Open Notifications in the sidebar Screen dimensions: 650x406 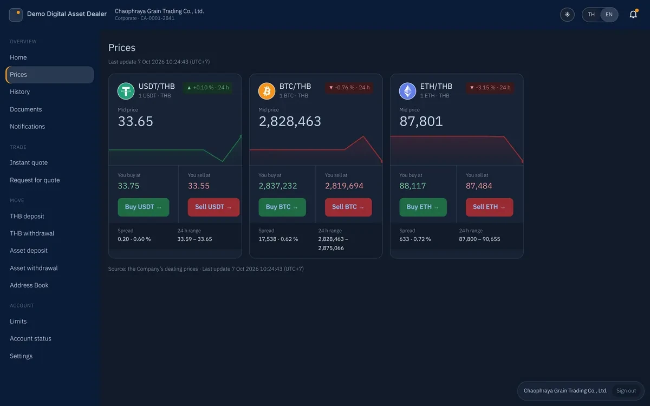pos(50,127)
